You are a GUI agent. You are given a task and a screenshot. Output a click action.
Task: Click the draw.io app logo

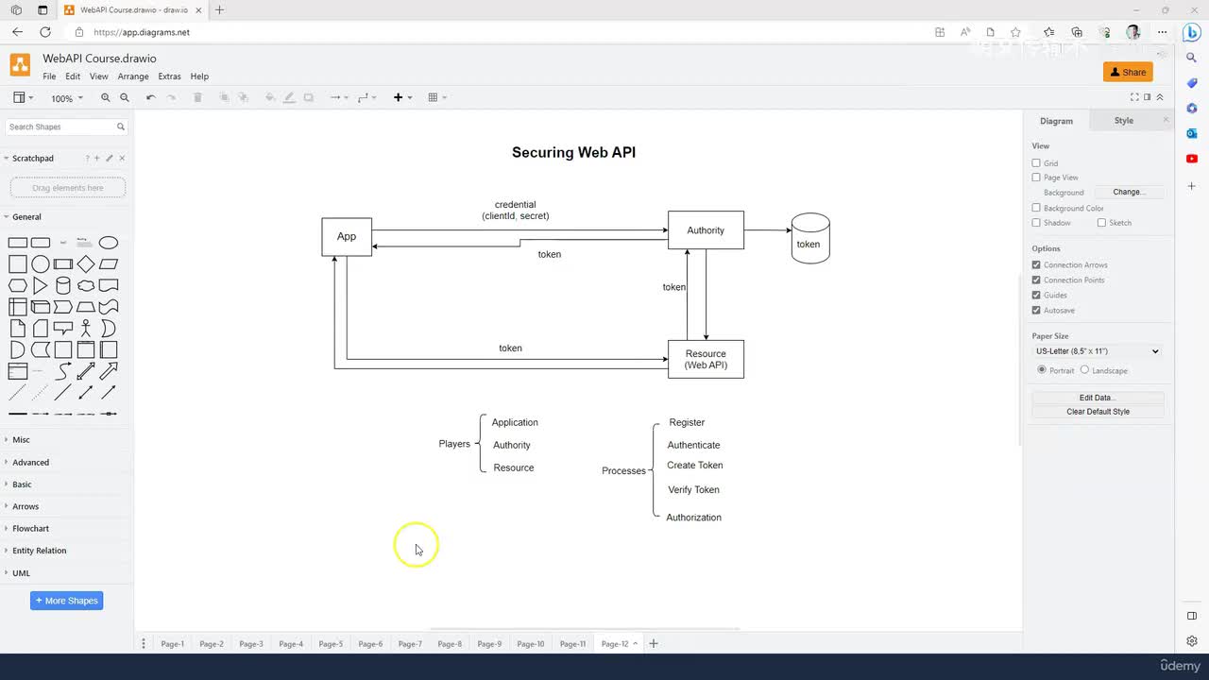20,65
